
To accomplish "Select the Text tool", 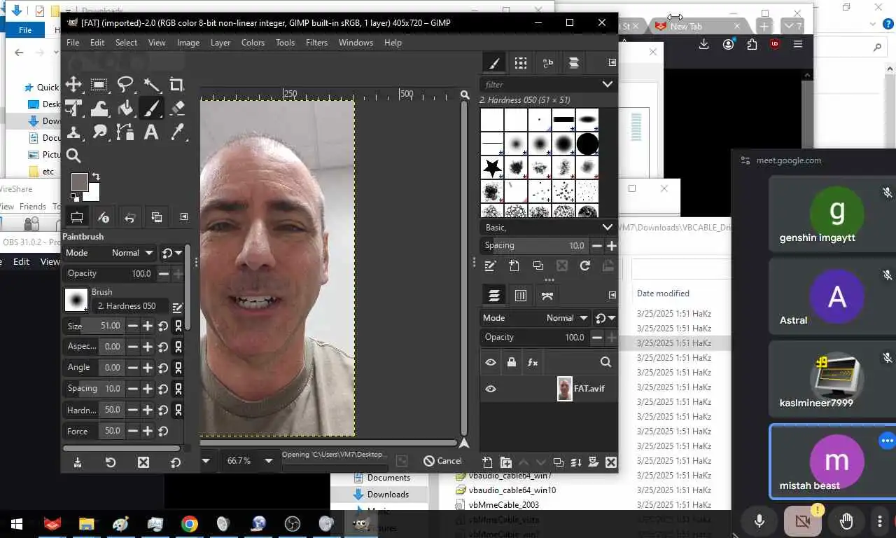I will 151,132.
